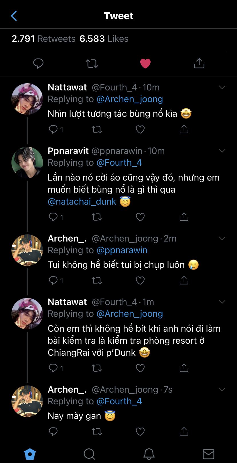Viewport: 237px width, 463px height.
Task: Open the Messages envelope tab
Action: [x=208, y=454]
